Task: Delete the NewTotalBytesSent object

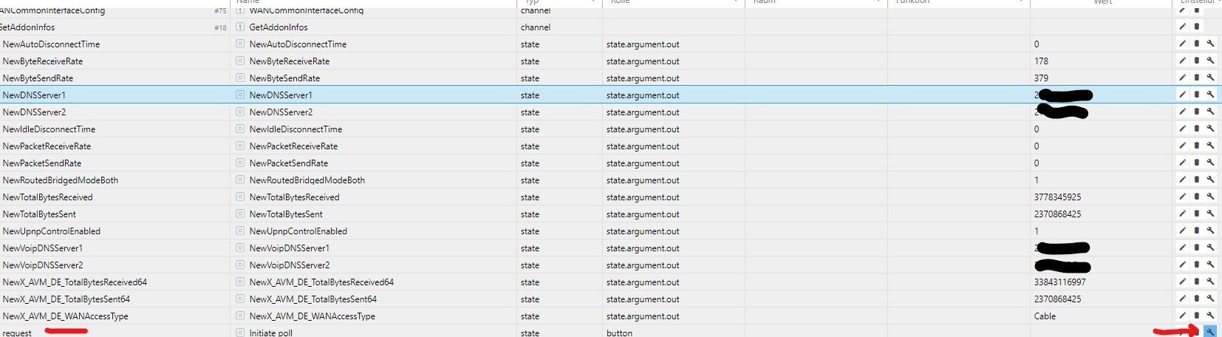Action: [x=1197, y=214]
